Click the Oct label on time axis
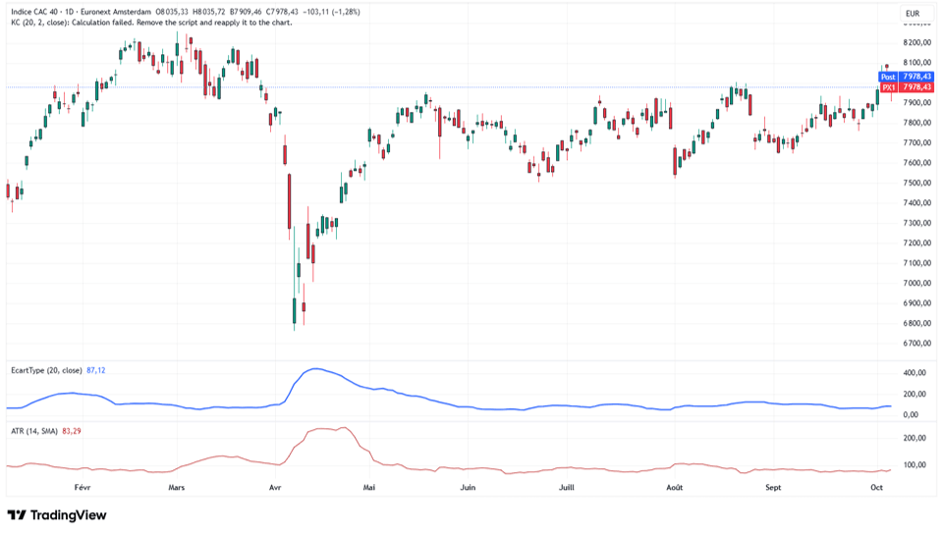The width and height of the screenshot is (943, 534). tap(875, 487)
